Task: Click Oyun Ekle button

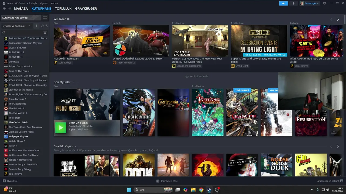Action: 10,181
